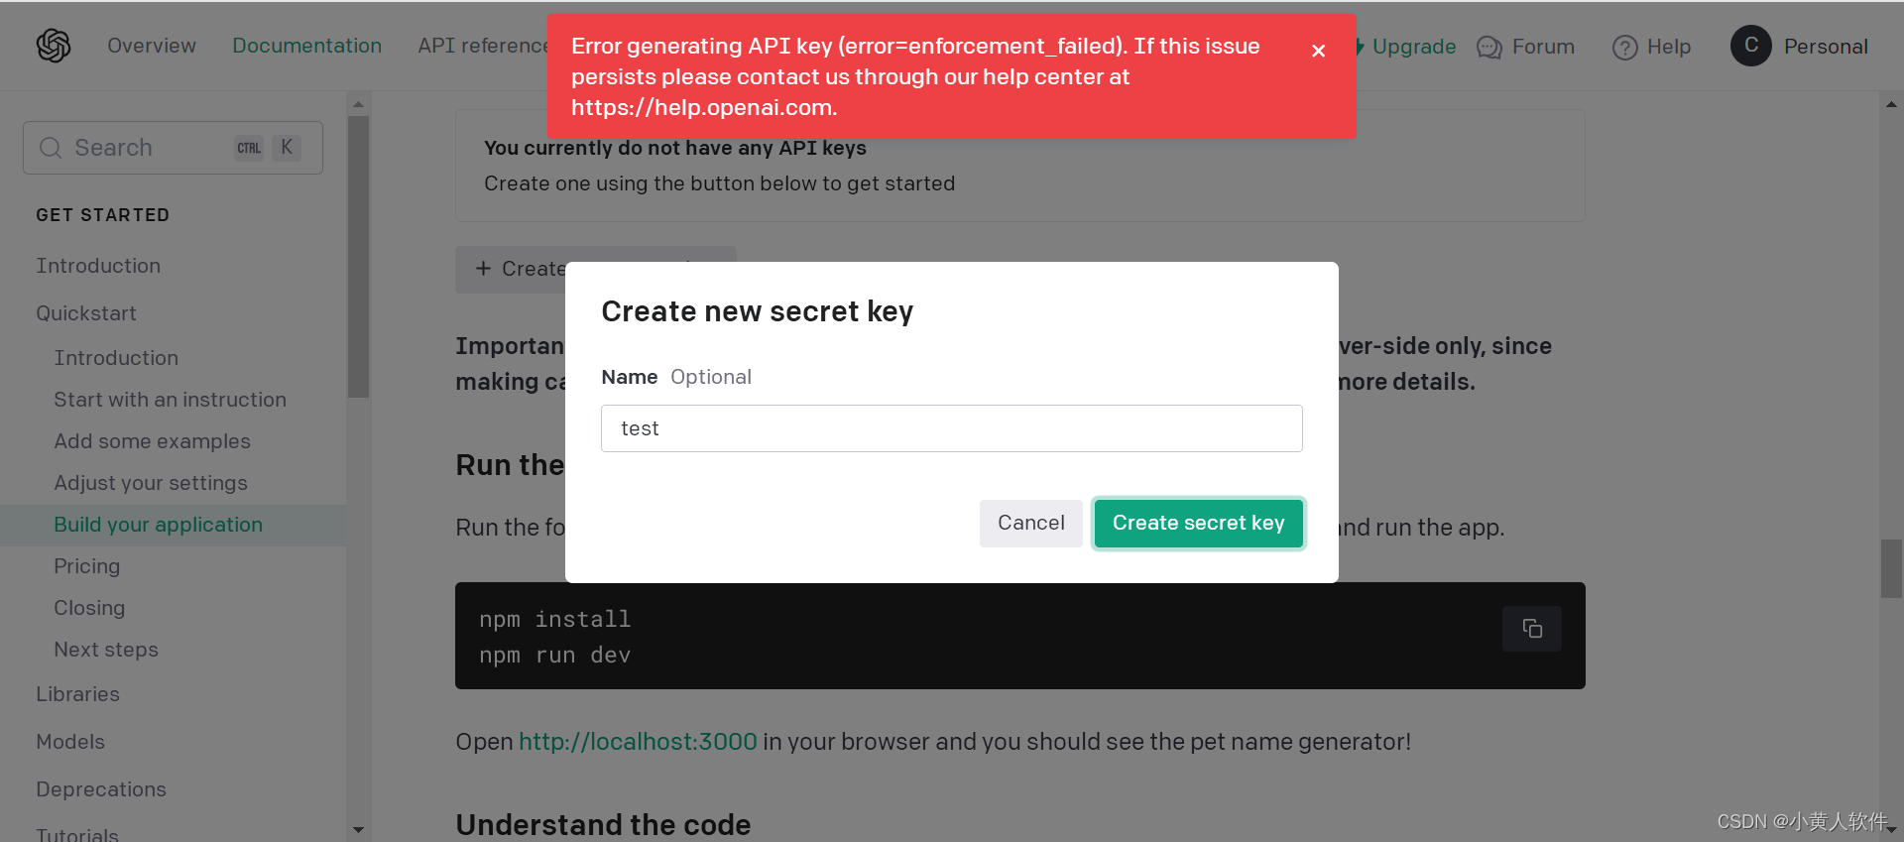This screenshot has height=842, width=1904.
Task: Click the search magnifier icon
Action: (50, 147)
